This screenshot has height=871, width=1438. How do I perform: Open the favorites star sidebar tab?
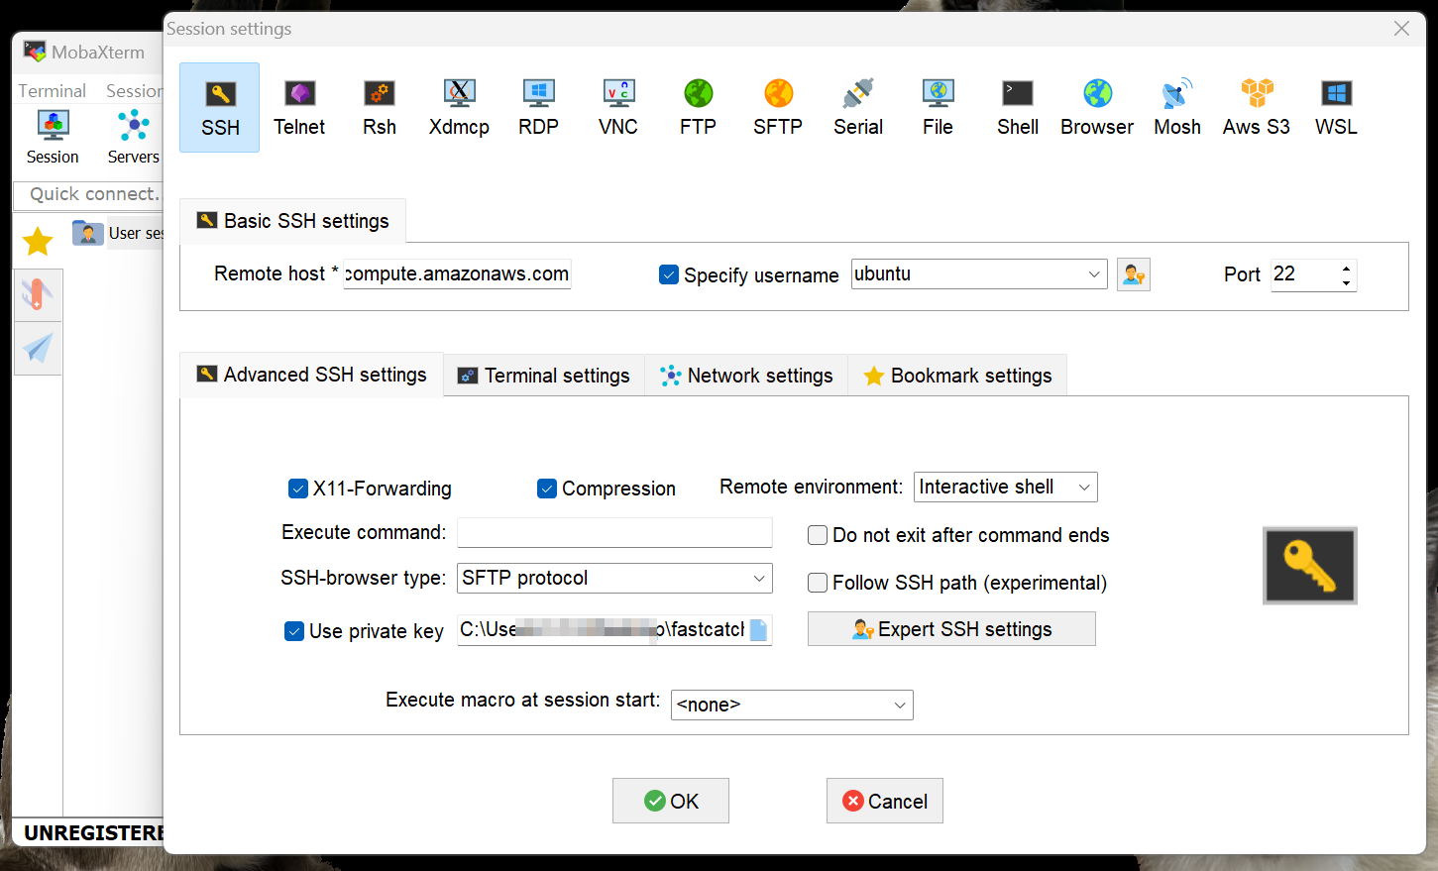click(x=38, y=241)
